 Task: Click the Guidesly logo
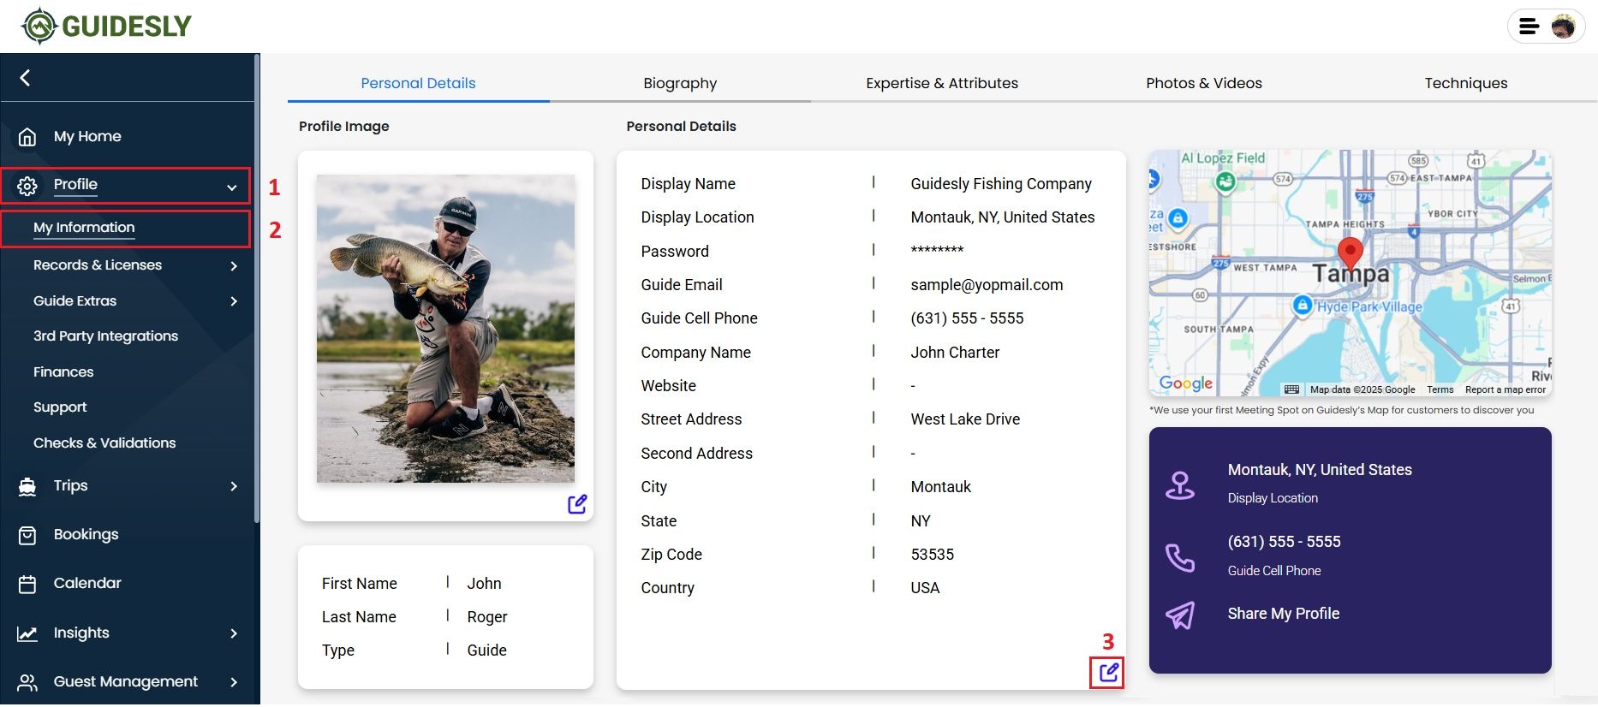pyautogui.click(x=107, y=27)
